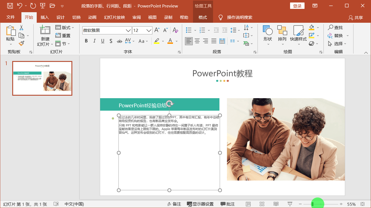Toggle Underline formatting

point(103,41)
